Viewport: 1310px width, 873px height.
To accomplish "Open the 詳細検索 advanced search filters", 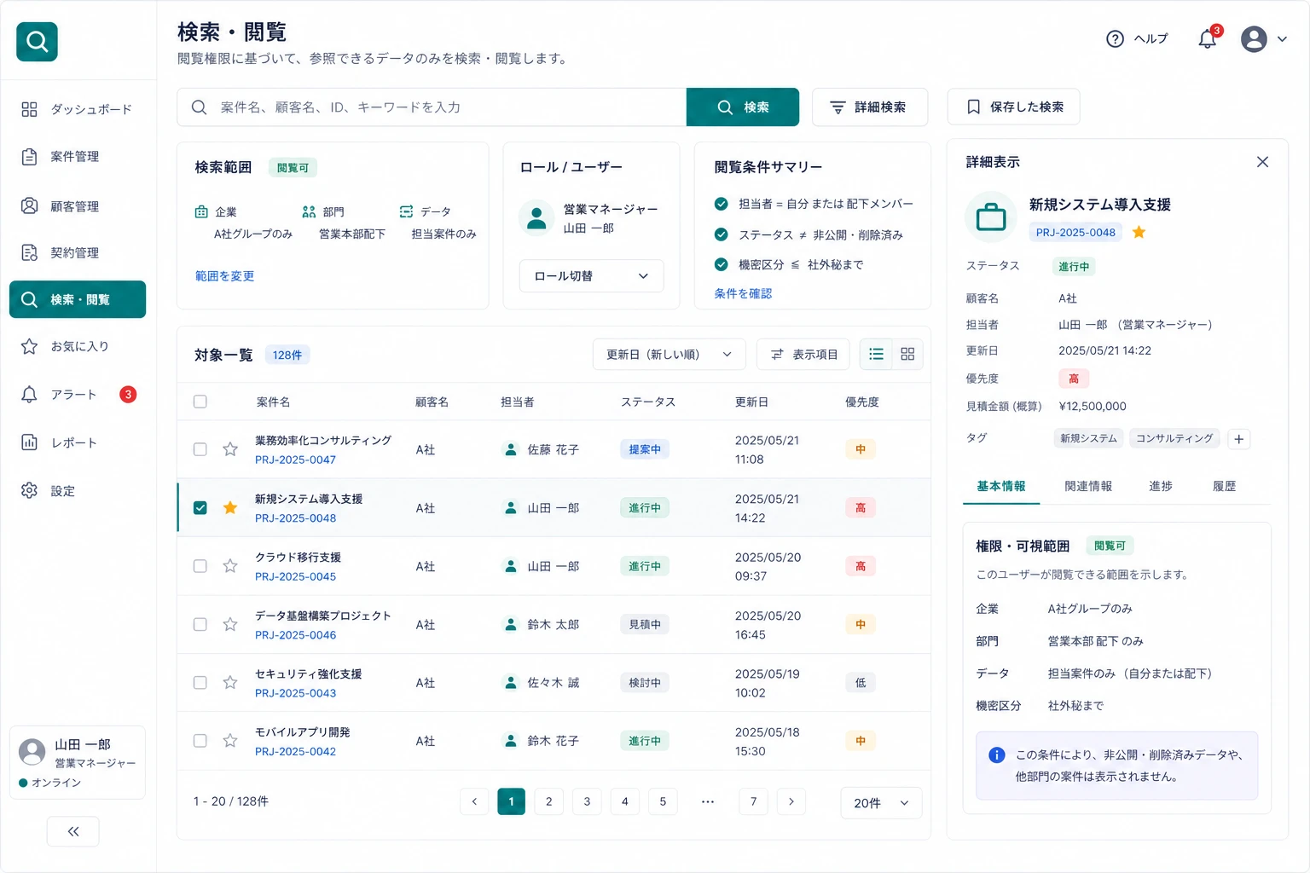I will click(x=869, y=107).
